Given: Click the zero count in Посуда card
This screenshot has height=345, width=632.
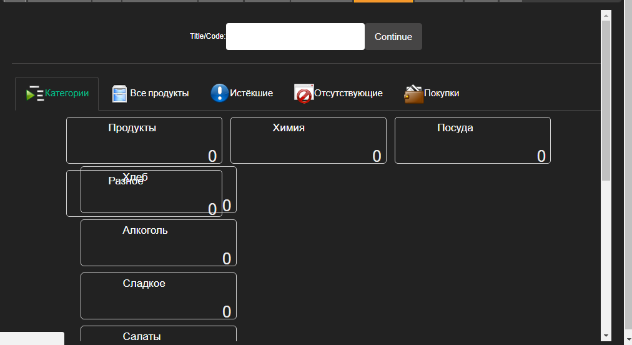Looking at the screenshot, I should pyautogui.click(x=541, y=156).
